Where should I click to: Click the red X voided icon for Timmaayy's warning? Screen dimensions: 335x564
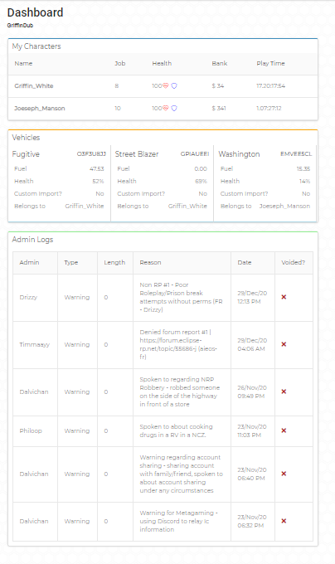coord(284,344)
